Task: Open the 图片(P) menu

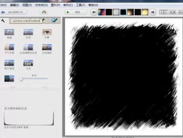Action: [x=55, y=5]
